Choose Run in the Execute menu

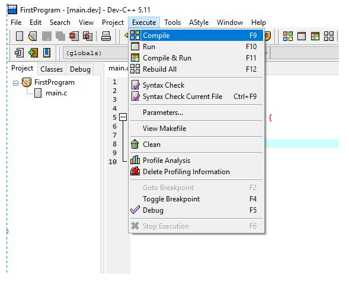[197, 47]
